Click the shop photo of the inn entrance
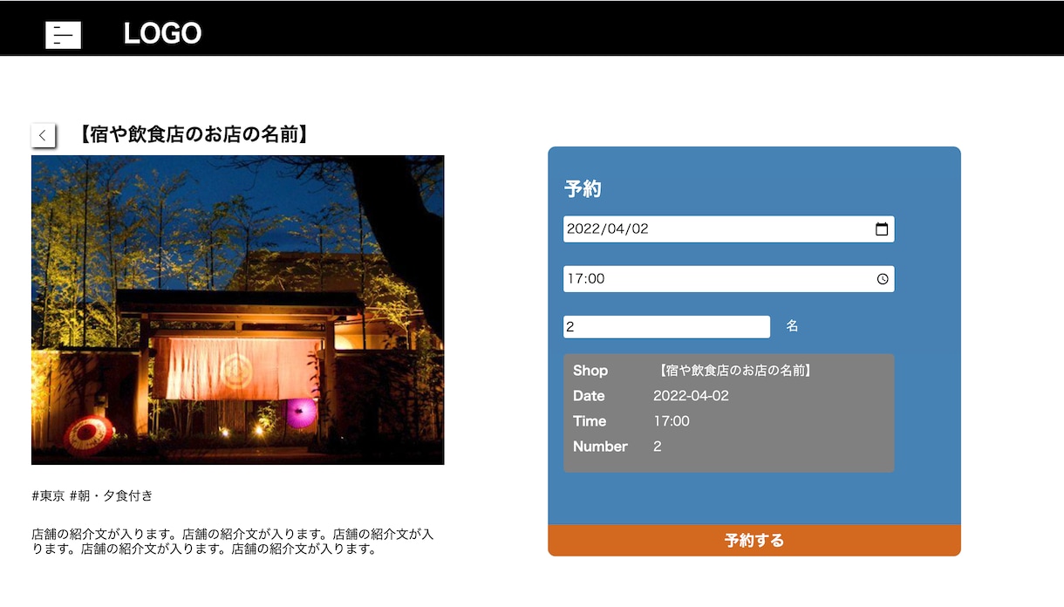The width and height of the screenshot is (1064, 607). 238,310
